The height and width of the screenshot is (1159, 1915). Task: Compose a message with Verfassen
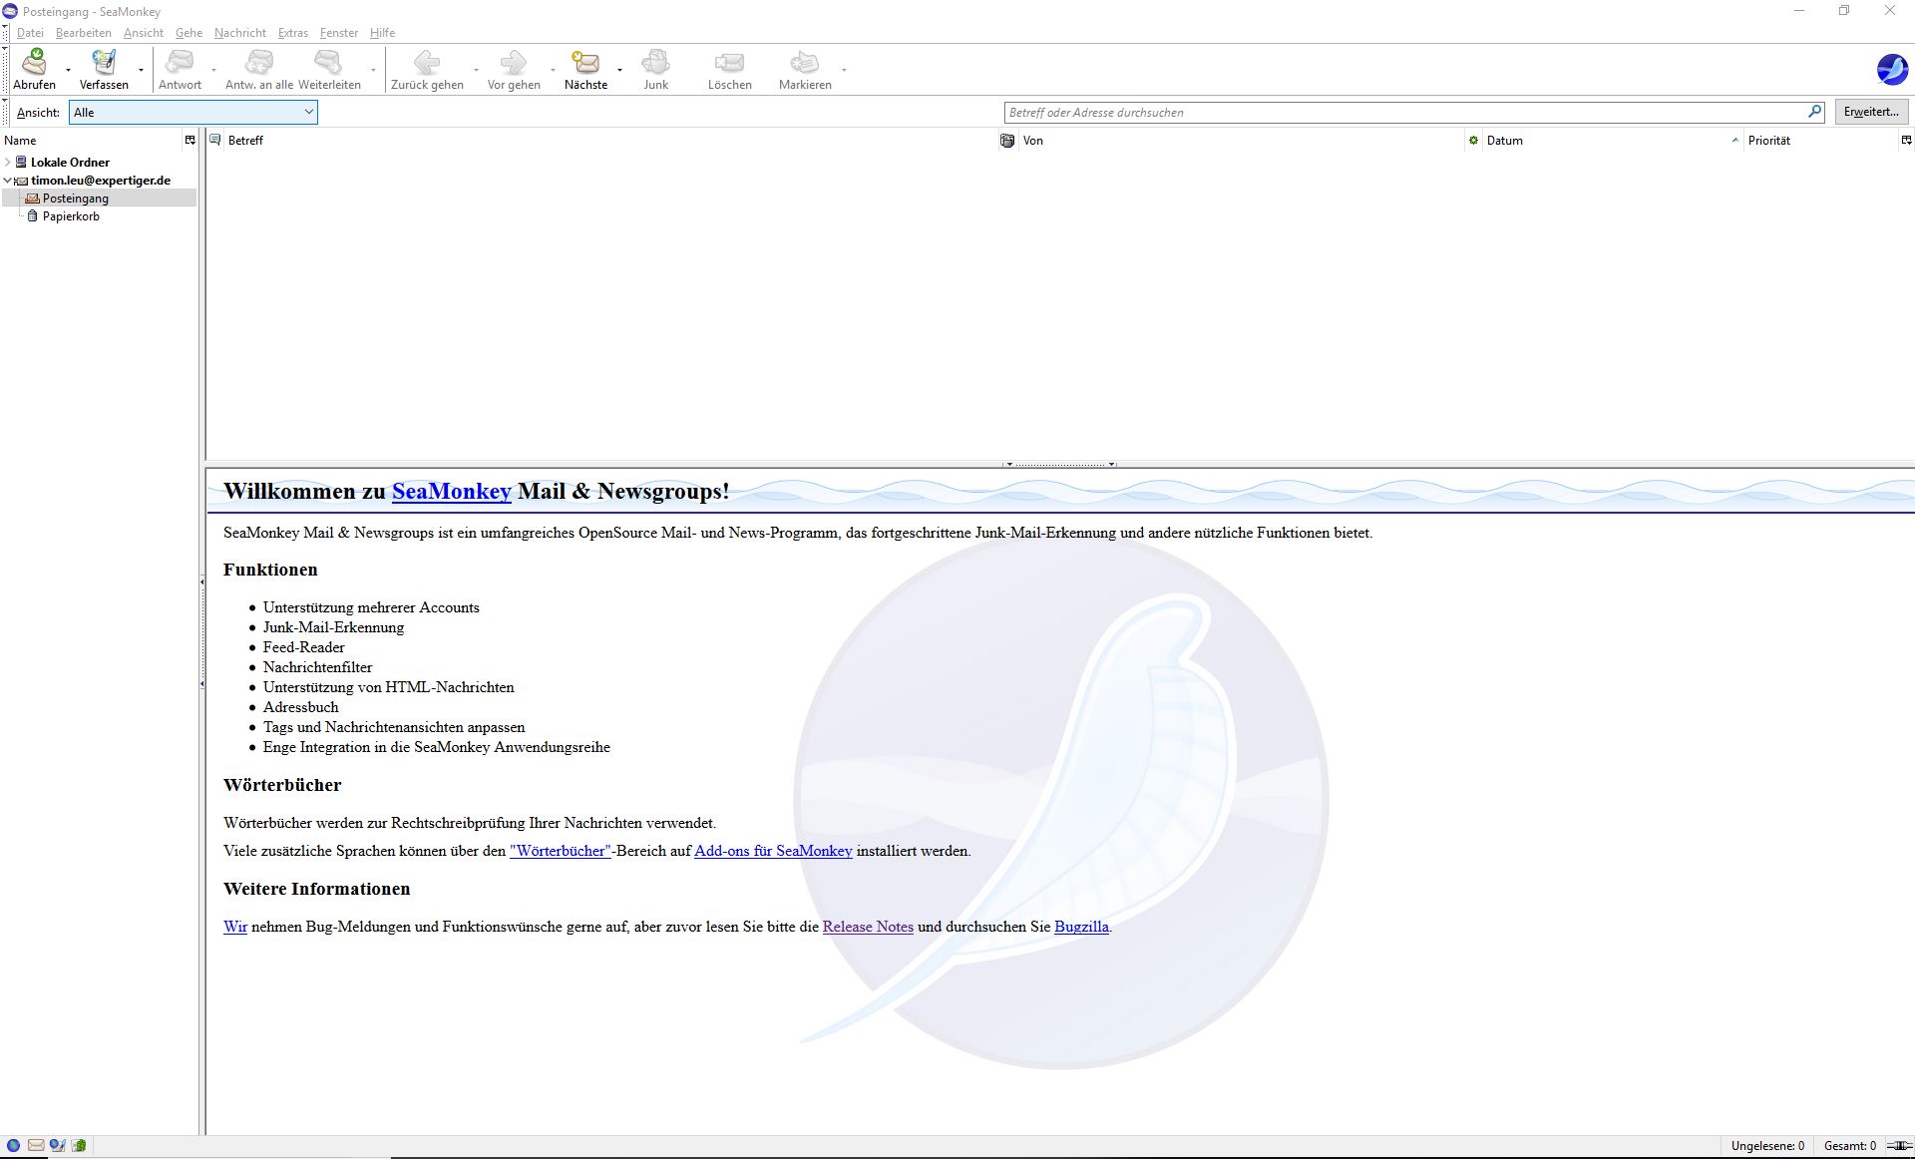point(104,70)
